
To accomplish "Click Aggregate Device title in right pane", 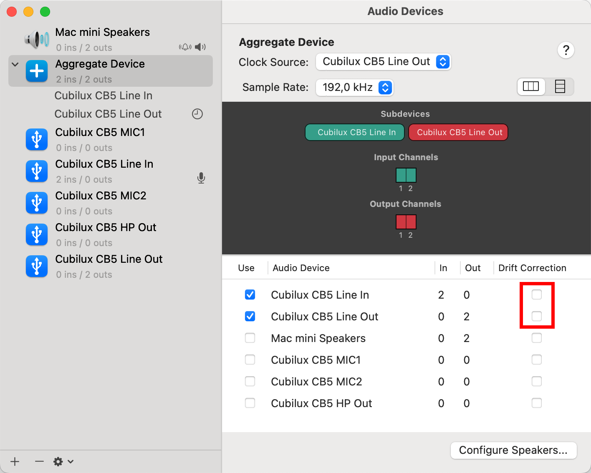I will coord(286,42).
